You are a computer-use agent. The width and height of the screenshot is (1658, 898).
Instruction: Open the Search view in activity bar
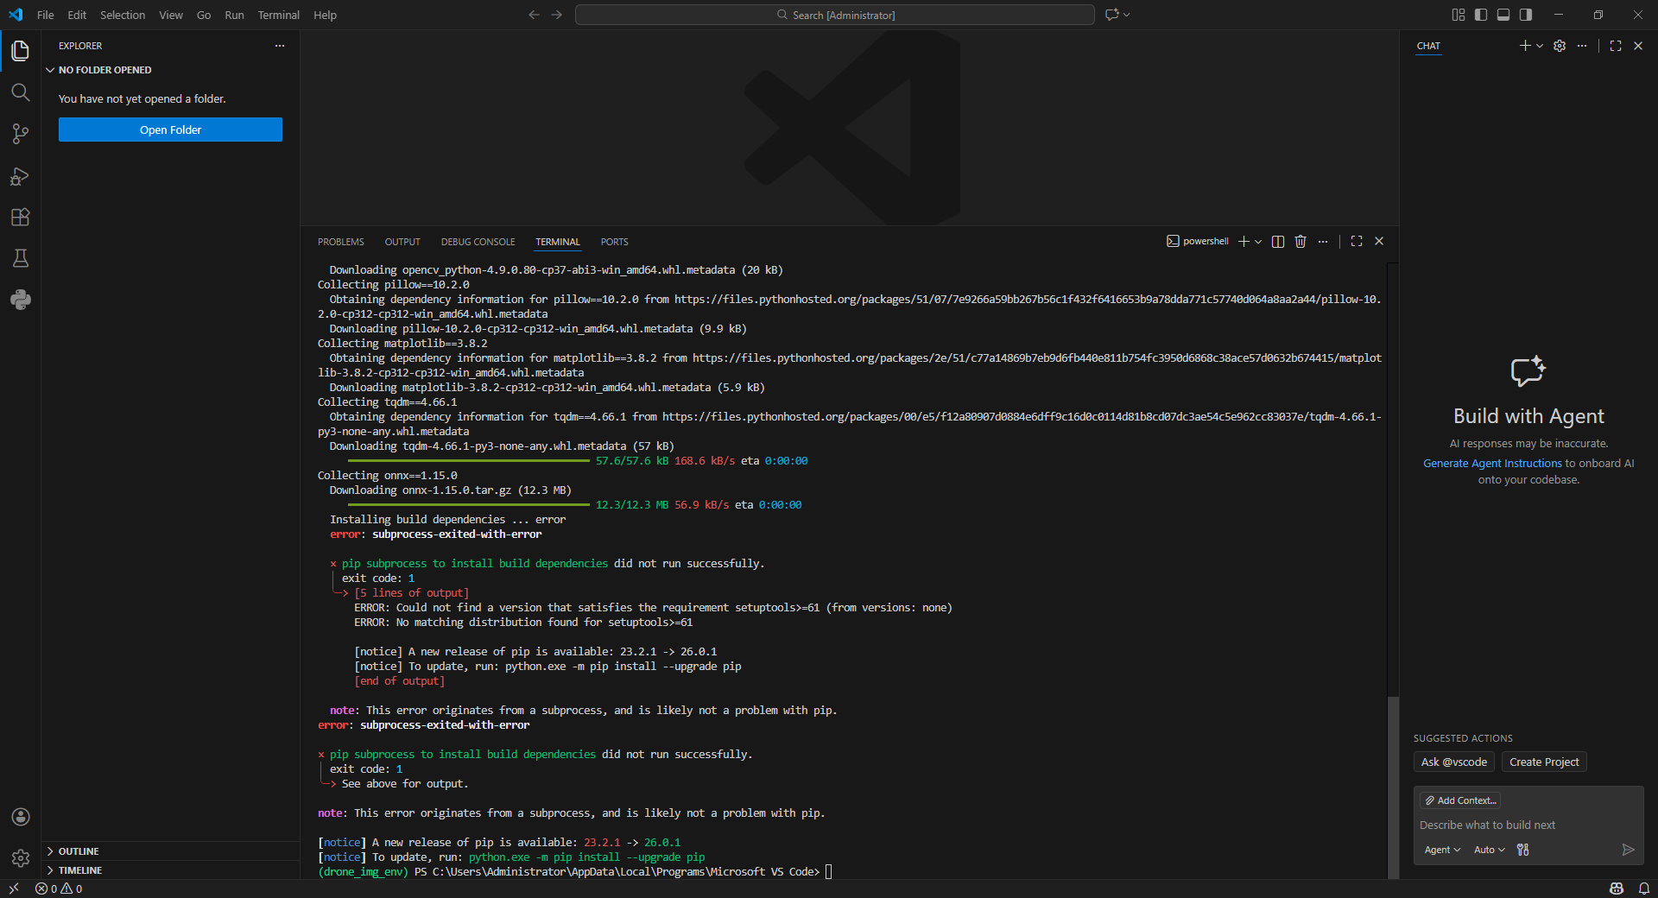click(20, 92)
